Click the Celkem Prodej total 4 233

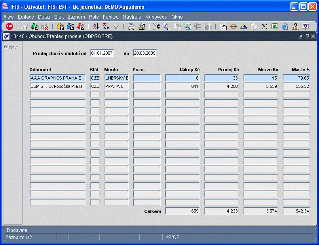[x=222, y=211]
